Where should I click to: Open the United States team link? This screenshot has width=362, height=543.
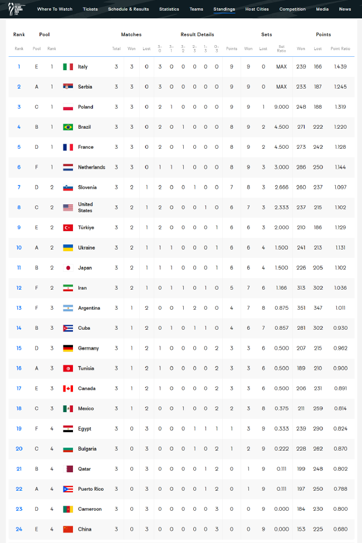(x=85, y=207)
